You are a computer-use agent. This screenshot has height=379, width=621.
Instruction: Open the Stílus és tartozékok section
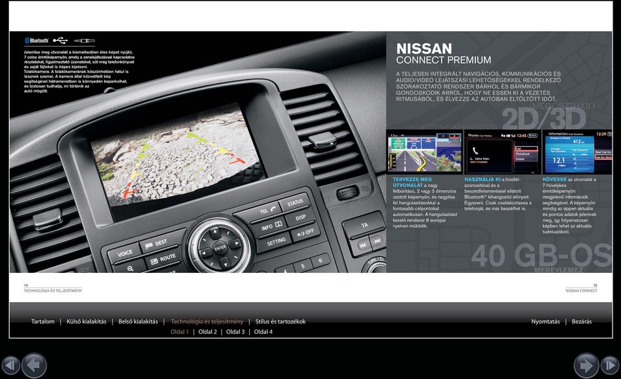[x=280, y=321]
